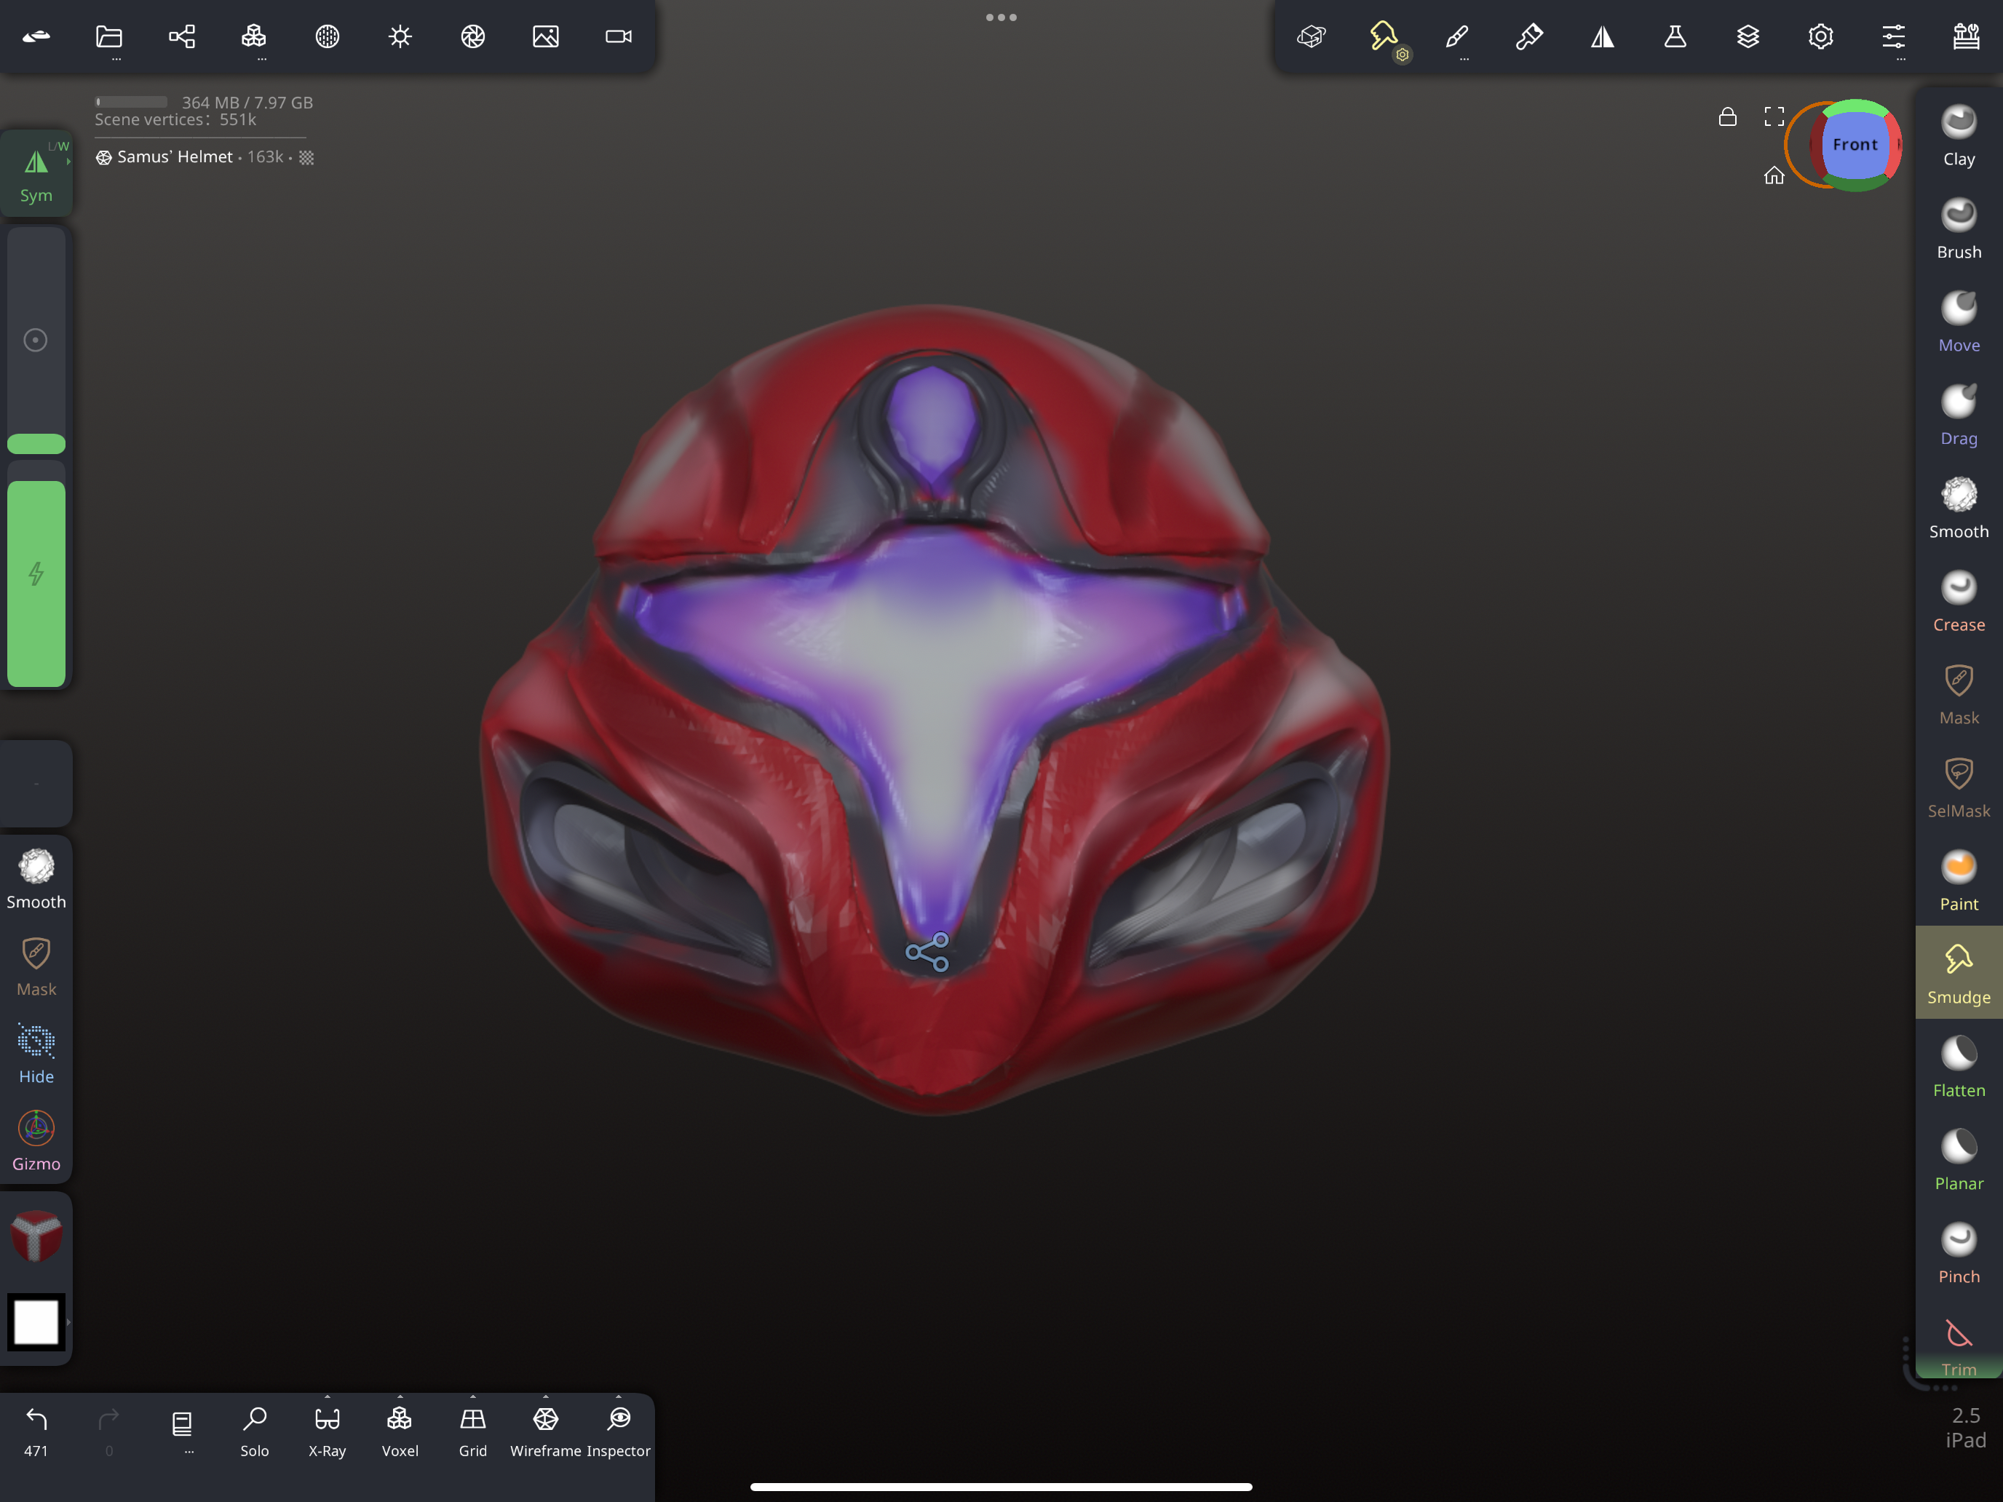Toggle X-Ray view
Viewport: 2003px width, 1502px height.
point(327,1432)
